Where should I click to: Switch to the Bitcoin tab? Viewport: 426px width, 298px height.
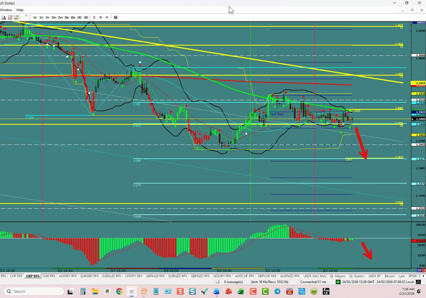[x=389, y=276]
